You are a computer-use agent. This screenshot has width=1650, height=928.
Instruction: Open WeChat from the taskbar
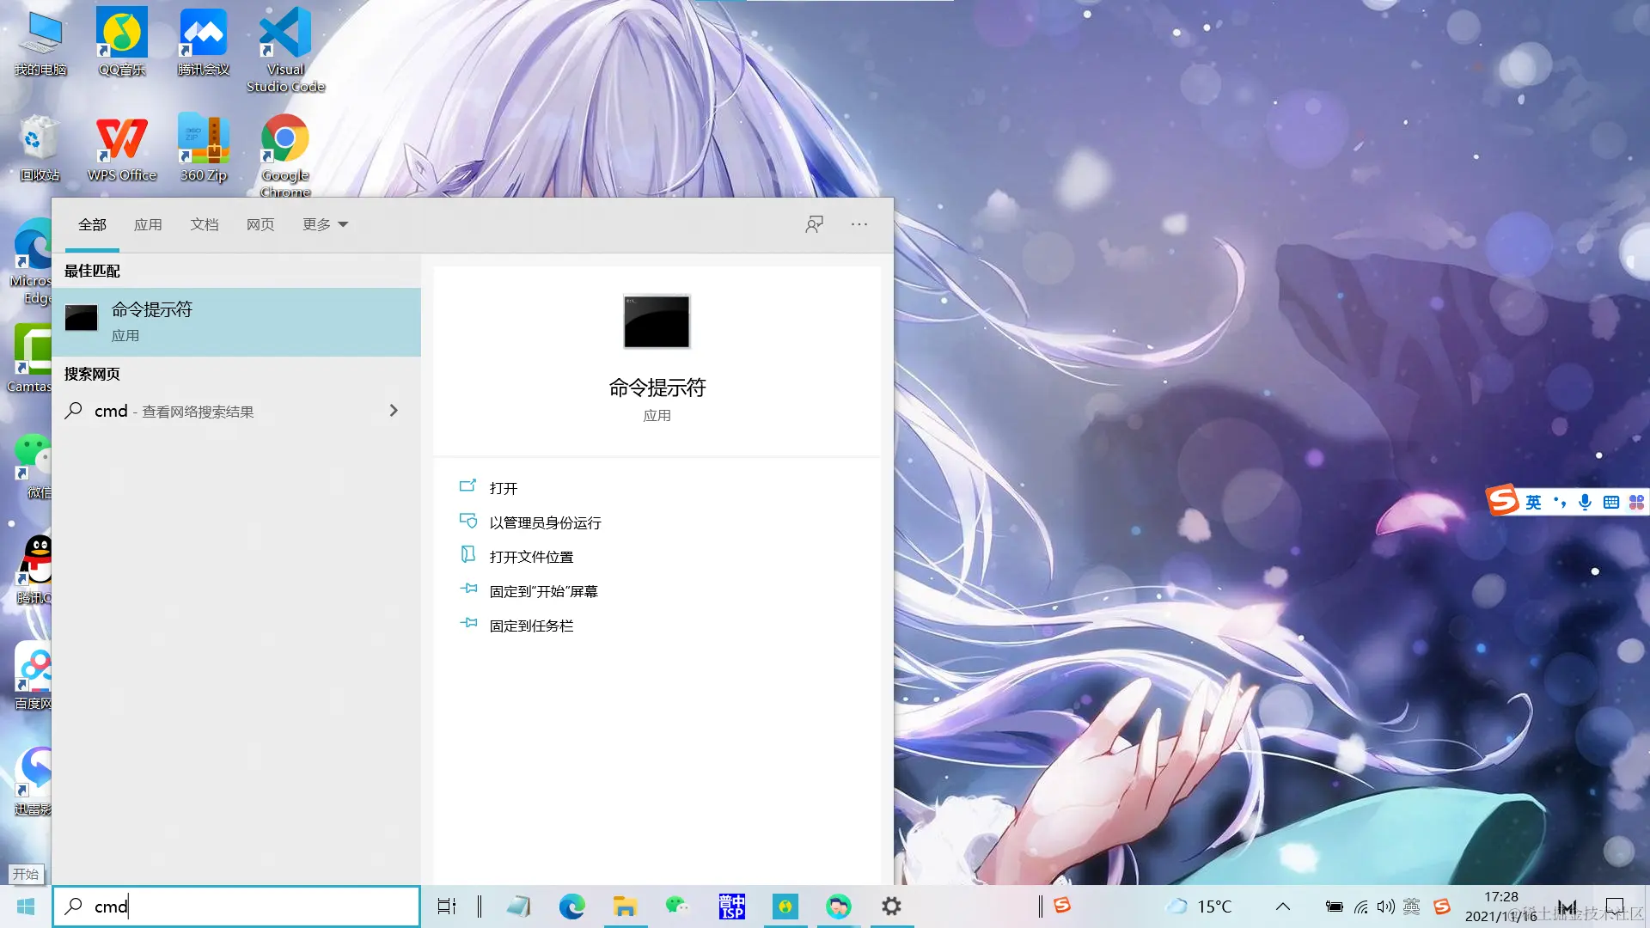click(678, 907)
